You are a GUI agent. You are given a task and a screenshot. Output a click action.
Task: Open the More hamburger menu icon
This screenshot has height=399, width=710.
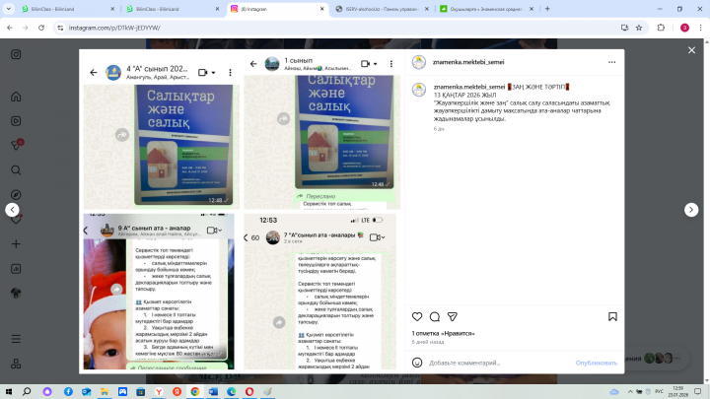tap(16, 339)
